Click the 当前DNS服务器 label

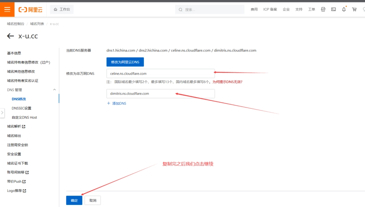tap(79, 50)
